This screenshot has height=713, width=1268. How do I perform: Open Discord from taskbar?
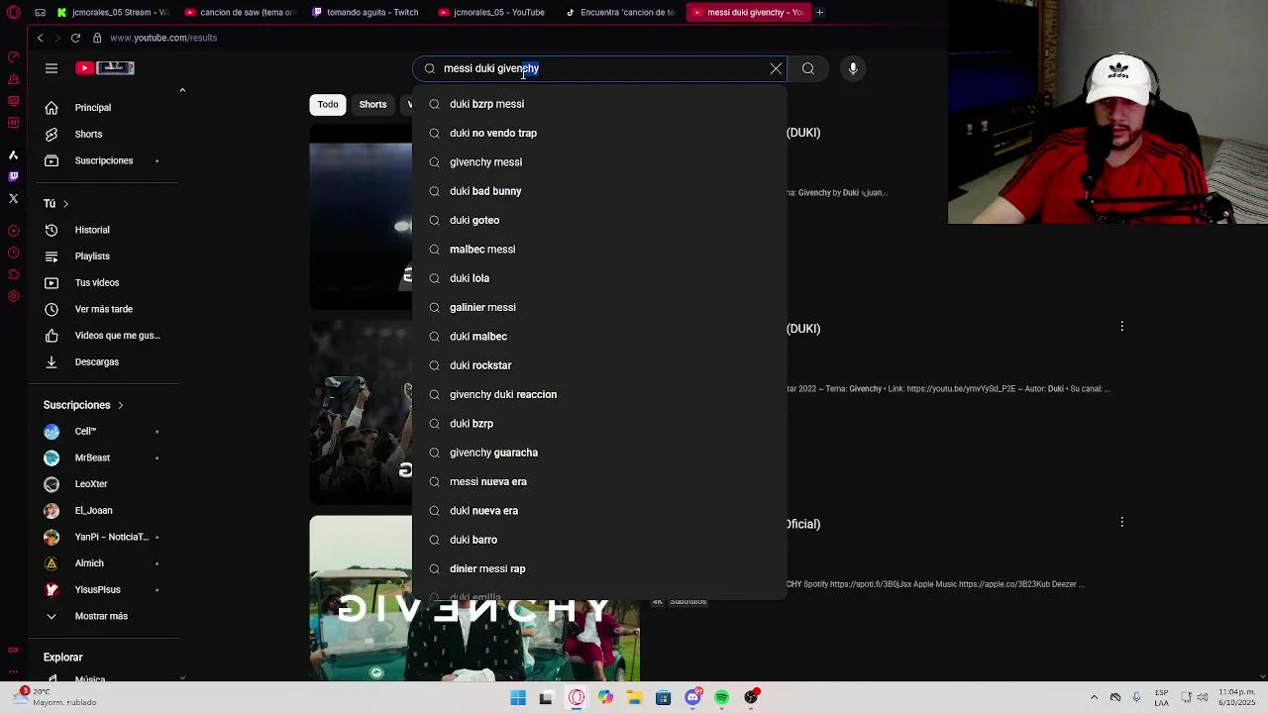pyautogui.click(x=692, y=698)
